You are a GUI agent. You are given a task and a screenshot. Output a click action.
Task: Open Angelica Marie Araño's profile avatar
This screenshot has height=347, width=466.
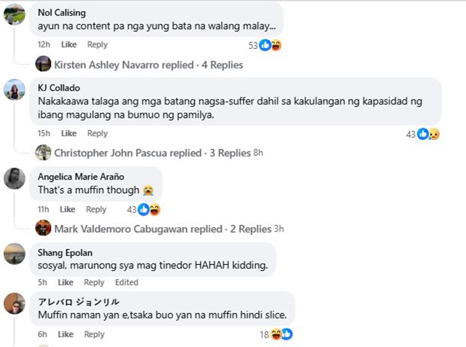pyautogui.click(x=14, y=178)
